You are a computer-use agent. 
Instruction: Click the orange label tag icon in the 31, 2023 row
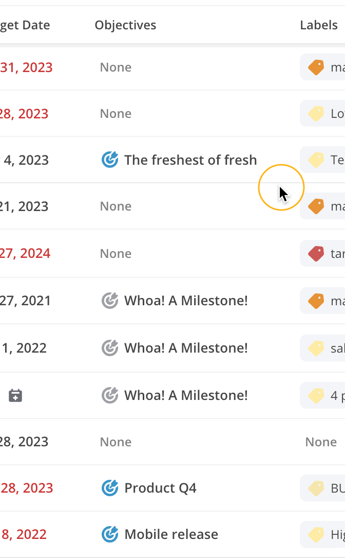[316, 67]
